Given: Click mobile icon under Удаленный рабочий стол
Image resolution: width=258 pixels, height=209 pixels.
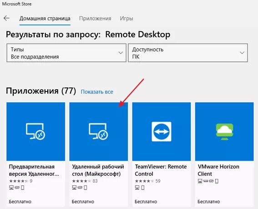Looking at the screenshot, I should [86, 188].
